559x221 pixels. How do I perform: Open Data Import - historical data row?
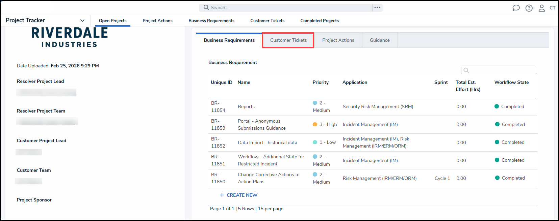(267, 143)
